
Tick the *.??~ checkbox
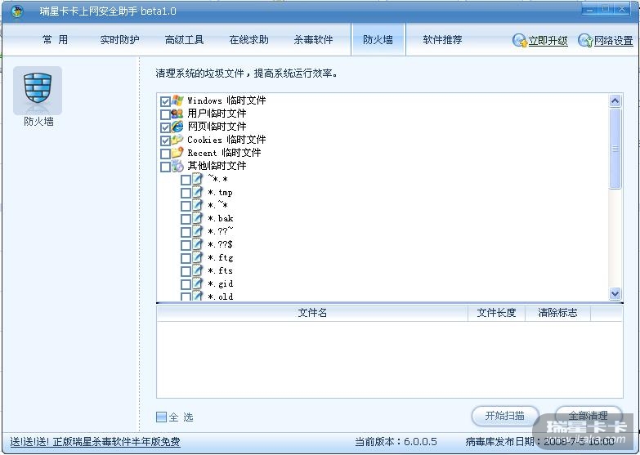tap(186, 232)
